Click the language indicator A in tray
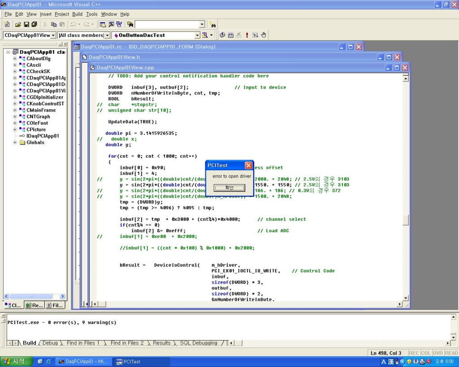Screen dimensions: 459x367 [x=384, y=362]
